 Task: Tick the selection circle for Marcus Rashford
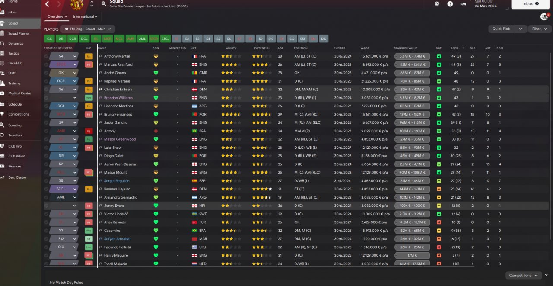(46, 64)
